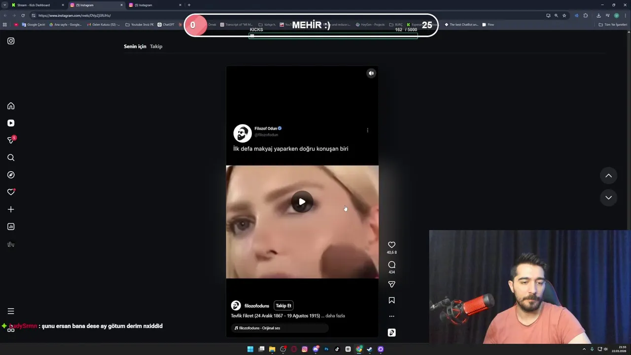Switch to the Takip tab
This screenshot has width=631, height=355.
[156, 46]
